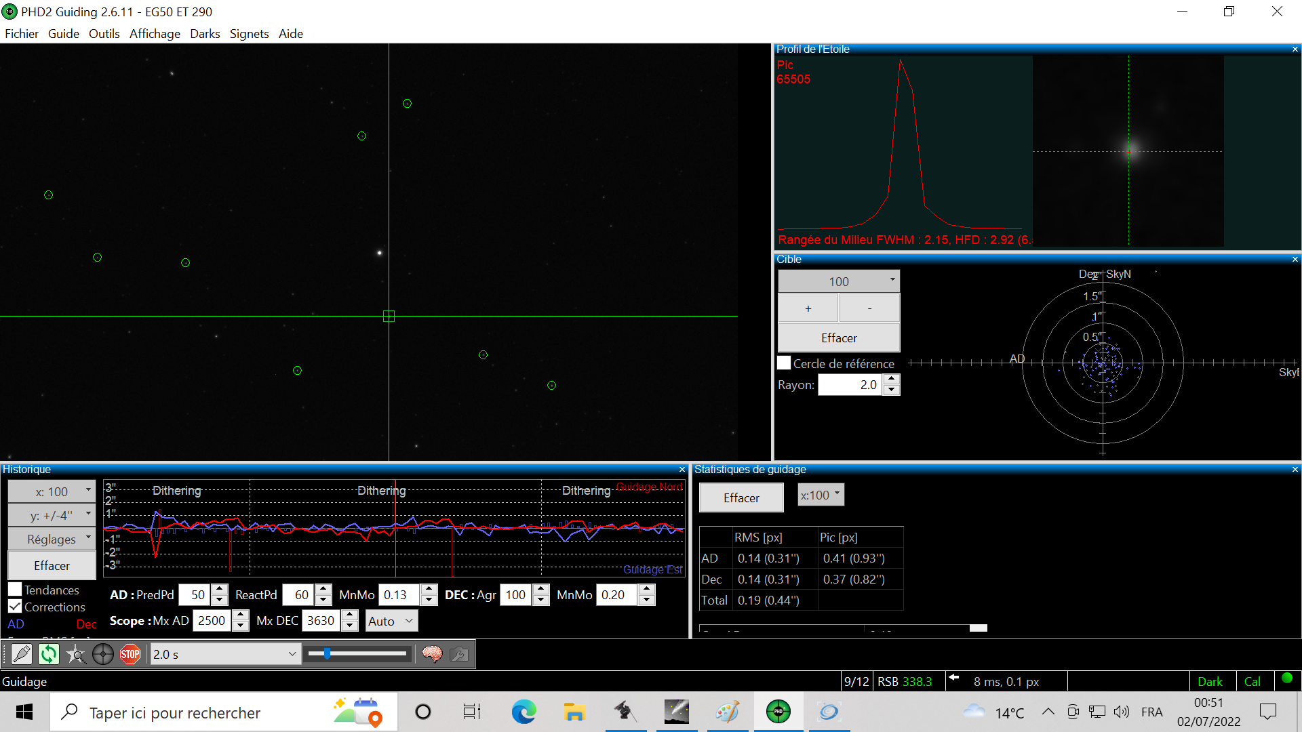Click the blue ring app taskbar icon
This screenshot has height=732, width=1302.
coord(829,712)
